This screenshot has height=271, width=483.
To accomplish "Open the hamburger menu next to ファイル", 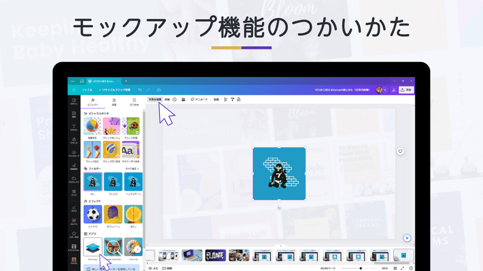I will tap(74, 90).
